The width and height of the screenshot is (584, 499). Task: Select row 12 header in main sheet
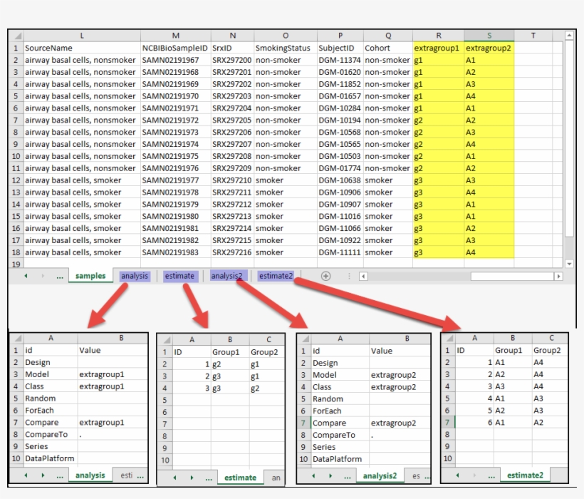[16, 180]
